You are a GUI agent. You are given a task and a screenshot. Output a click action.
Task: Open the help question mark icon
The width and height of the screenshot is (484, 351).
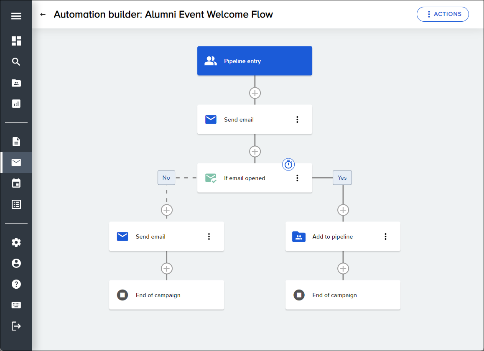(x=16, y=284)
